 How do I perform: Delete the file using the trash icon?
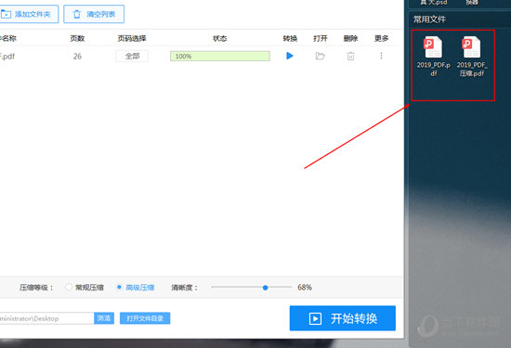tap(350, 56)
